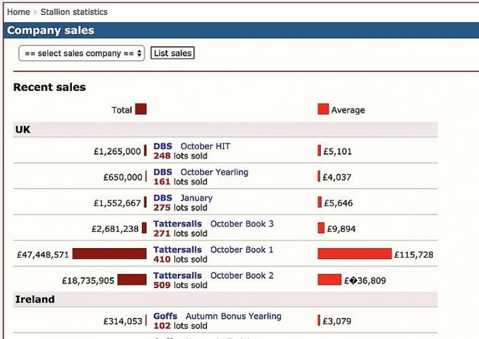The height and width of the screenshot is (339, 479).
Task: Click DBS in the October HIT row
Action: [163, 146]
